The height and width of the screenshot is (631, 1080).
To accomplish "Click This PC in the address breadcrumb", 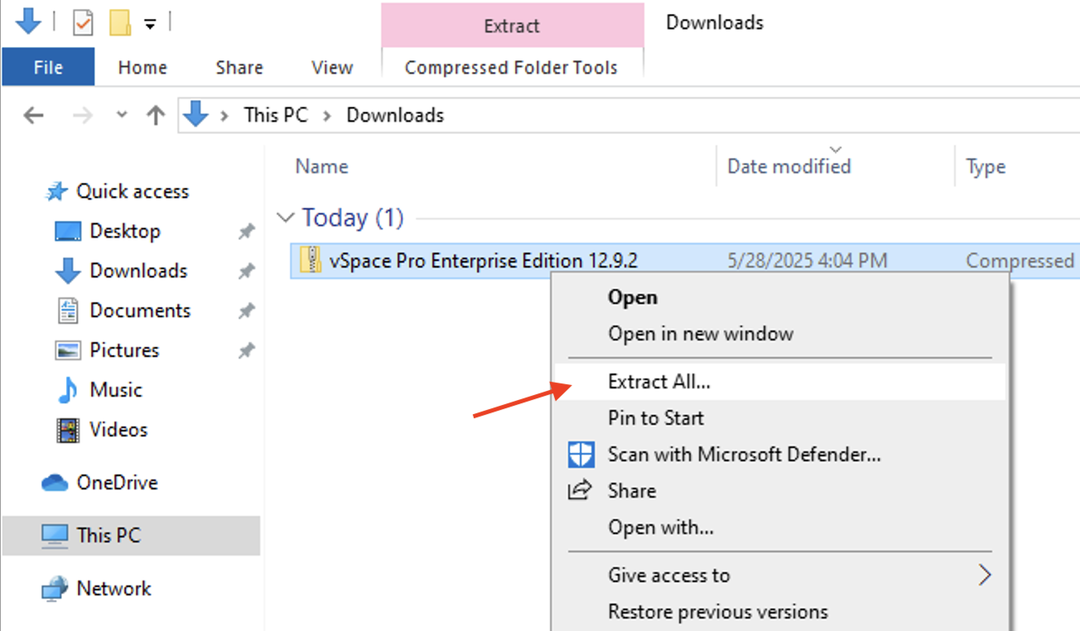I will coord(276,115).
